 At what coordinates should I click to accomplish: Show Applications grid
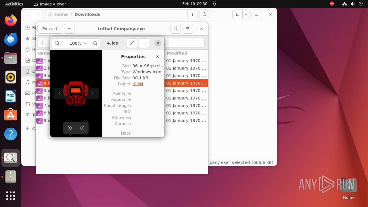(11, 196)
